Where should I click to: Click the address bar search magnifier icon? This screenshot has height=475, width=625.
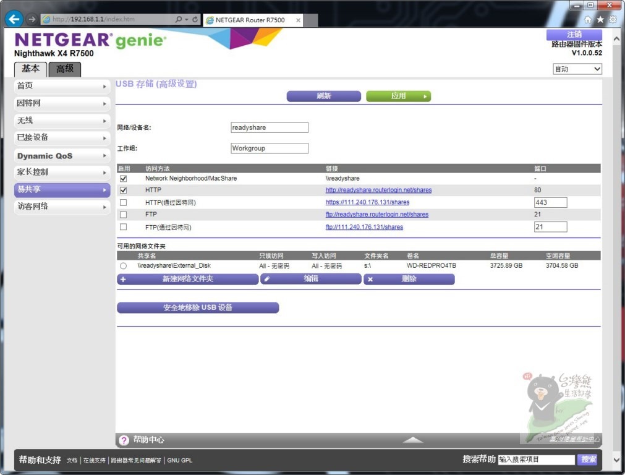[179, 19]
